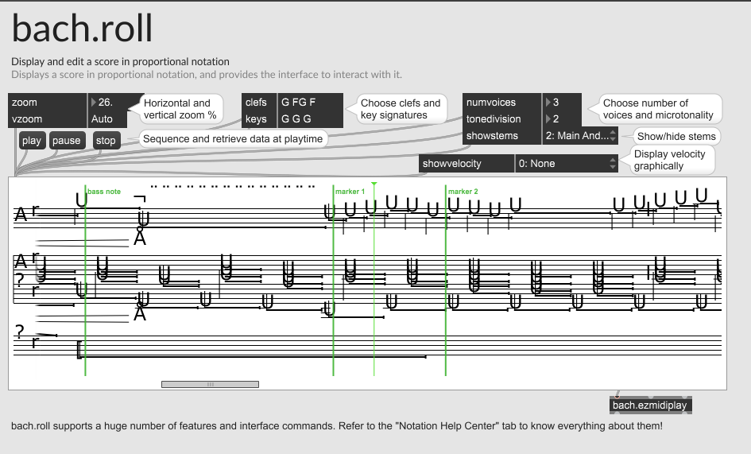The height and width of the screenshot is (454, 751).
Task: Select the marker 1 label
Action: coord(350,192)
